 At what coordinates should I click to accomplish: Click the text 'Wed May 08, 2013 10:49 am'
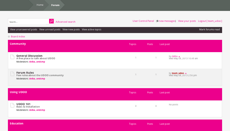[183, 58]
